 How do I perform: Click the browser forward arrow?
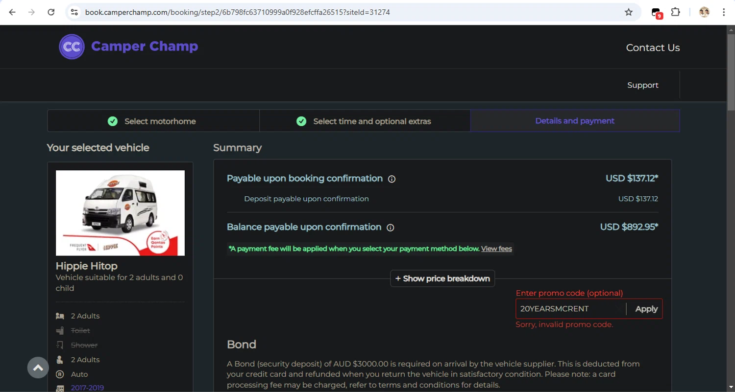(x=31, y=12)
